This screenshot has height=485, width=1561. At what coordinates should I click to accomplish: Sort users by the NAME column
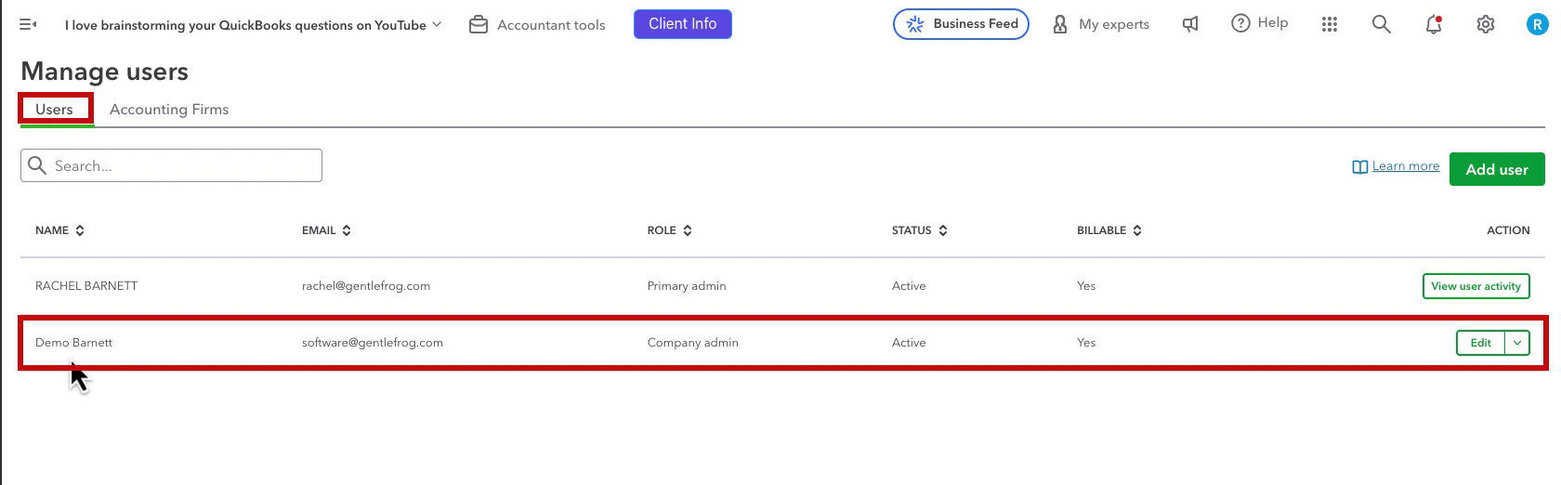click(60, 230)
